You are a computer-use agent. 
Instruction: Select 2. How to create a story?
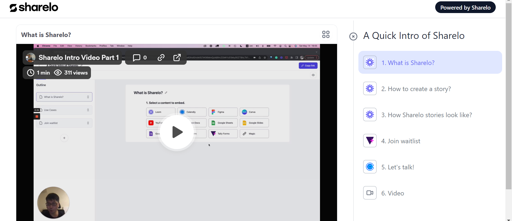[x=430, y=88]
